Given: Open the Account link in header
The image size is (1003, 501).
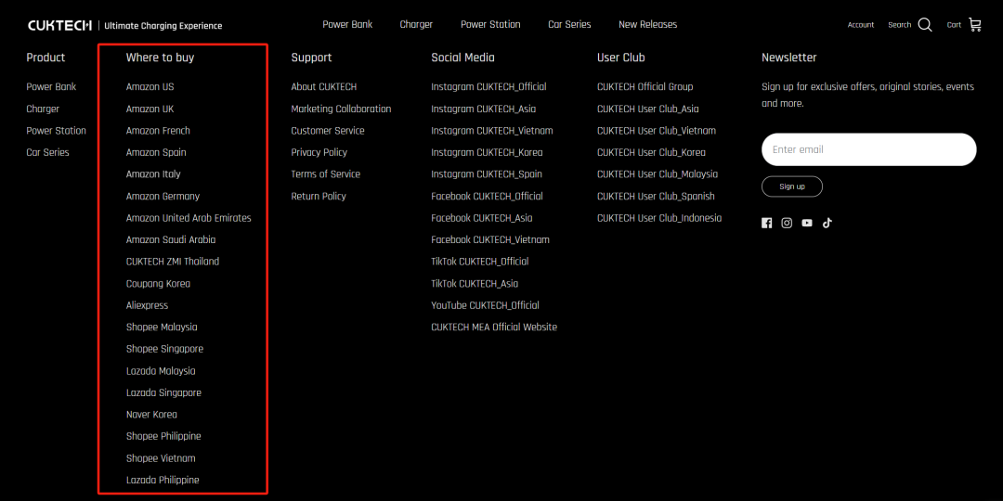Looking at the screenshot, I should pos(860,25).
